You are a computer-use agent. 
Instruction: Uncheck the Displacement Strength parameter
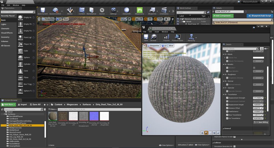tap(227, 98)
